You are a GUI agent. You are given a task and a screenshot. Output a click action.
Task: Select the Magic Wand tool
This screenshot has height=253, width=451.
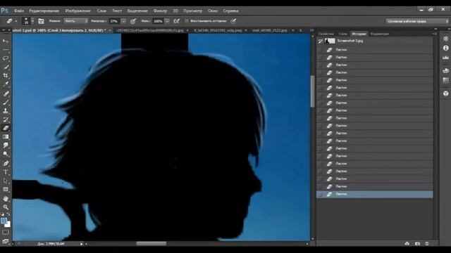point(6,67)
